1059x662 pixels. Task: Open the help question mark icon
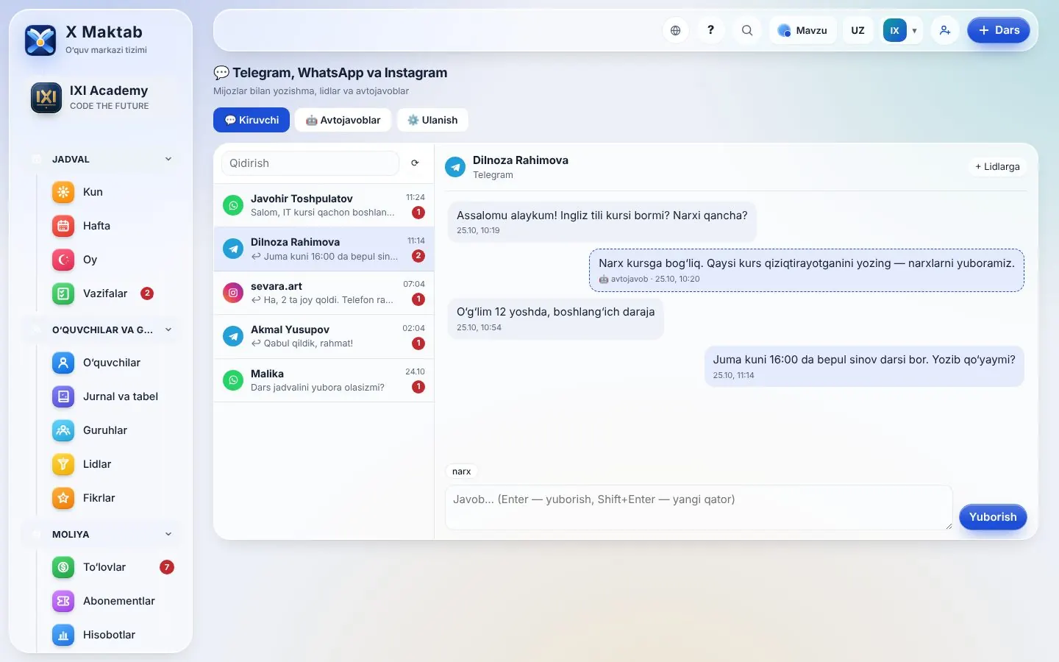coord(710,30)
